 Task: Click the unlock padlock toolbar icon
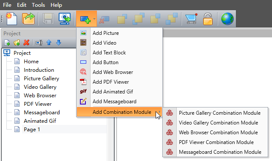tap(207, 19)
